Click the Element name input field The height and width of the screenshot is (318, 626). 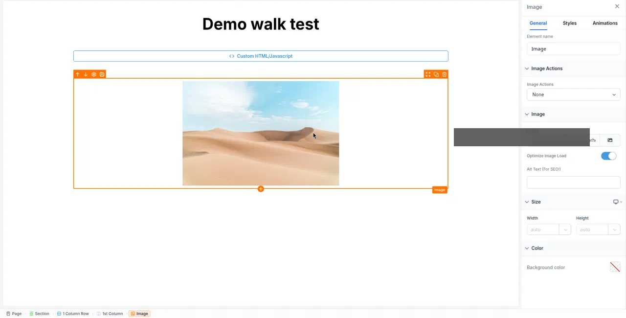pos(573,49)
